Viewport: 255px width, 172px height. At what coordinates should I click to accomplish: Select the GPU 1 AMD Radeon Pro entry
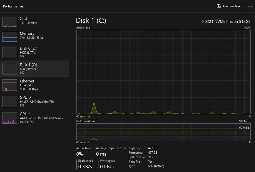point(34,118)
